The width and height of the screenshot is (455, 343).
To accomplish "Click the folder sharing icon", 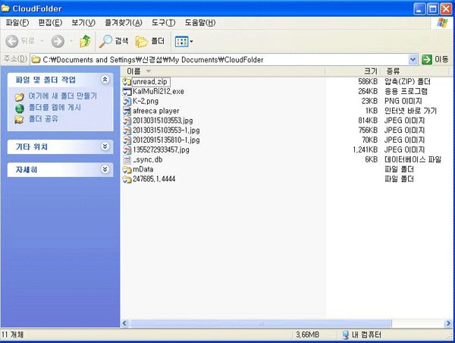I will click(19, 119).
